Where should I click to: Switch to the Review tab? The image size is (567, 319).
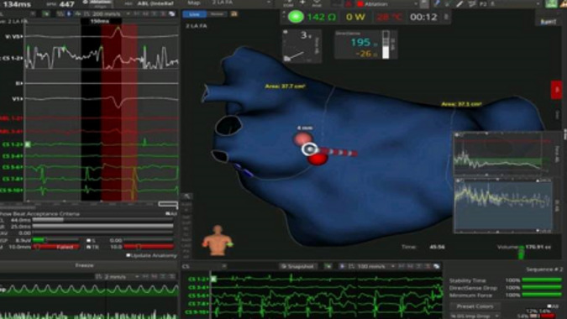(x=217, y=14)
